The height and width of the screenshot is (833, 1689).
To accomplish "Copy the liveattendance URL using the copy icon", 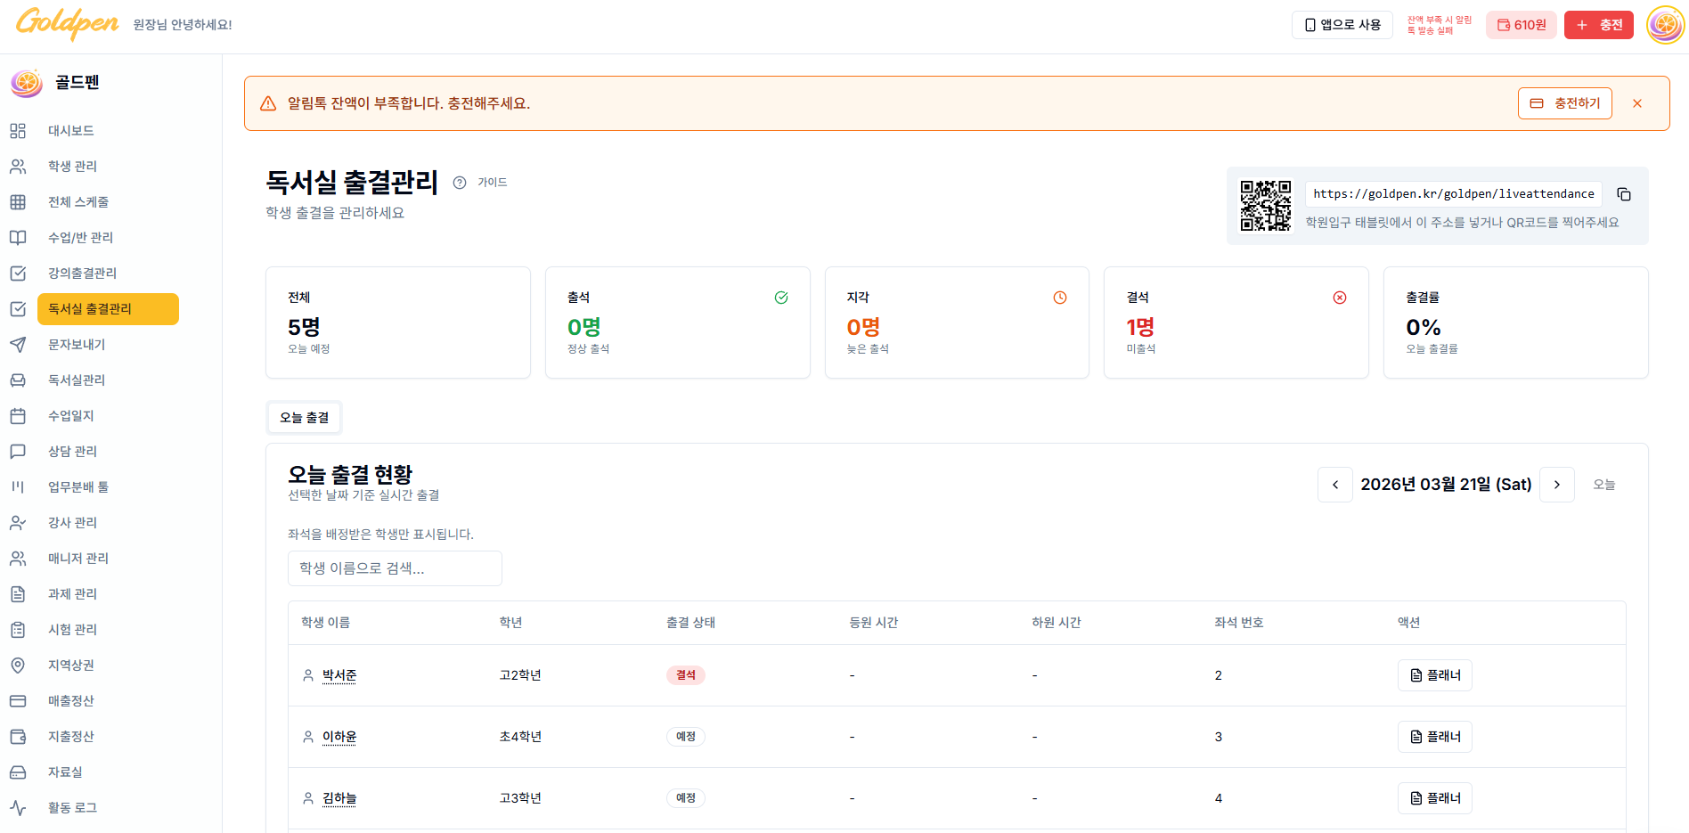I will (x=1624, y=194).
